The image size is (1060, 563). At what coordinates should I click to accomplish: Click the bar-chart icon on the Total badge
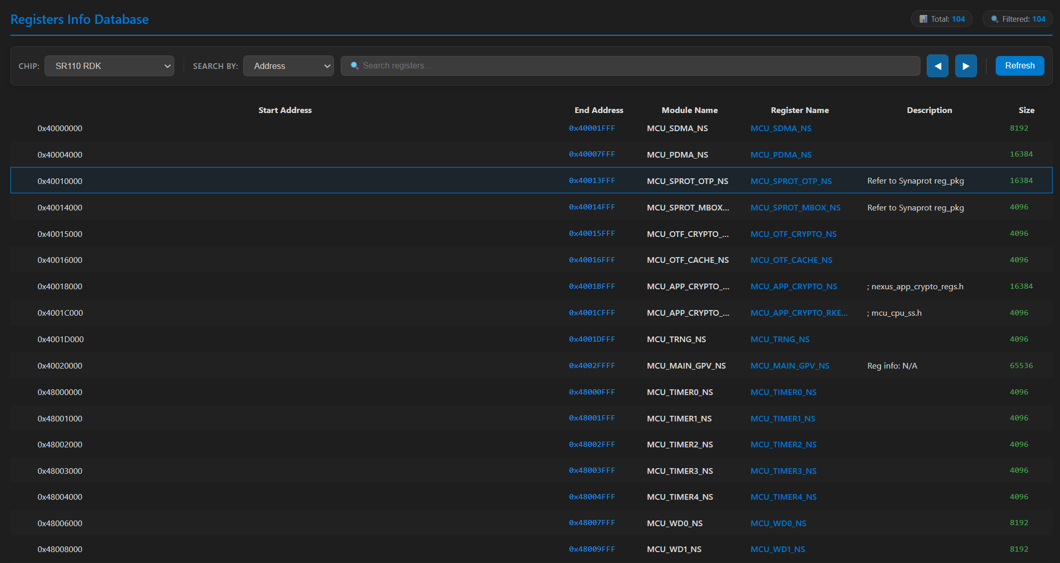pos(924,19)
